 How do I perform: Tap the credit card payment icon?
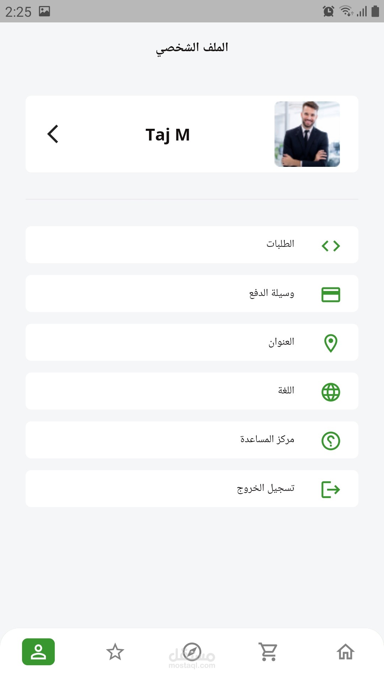[331, 295]
